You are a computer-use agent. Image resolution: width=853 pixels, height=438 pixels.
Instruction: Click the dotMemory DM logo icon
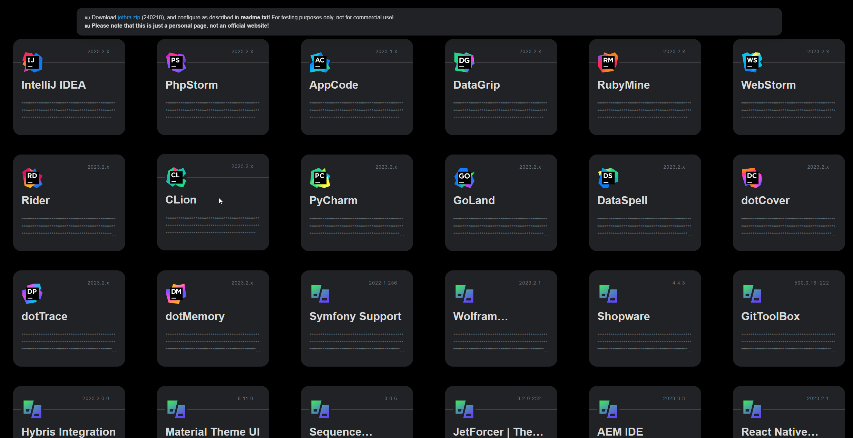176,294
